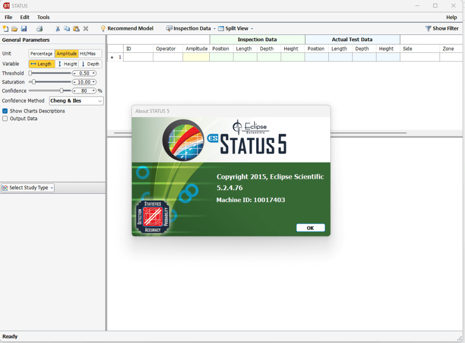This screenshot has width=465, height=343.
Task: Click the row 1 selector in the grid
Action: tap(115, 57)
